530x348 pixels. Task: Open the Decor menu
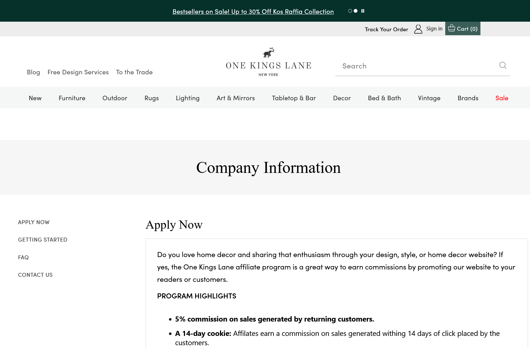[342, 98]
